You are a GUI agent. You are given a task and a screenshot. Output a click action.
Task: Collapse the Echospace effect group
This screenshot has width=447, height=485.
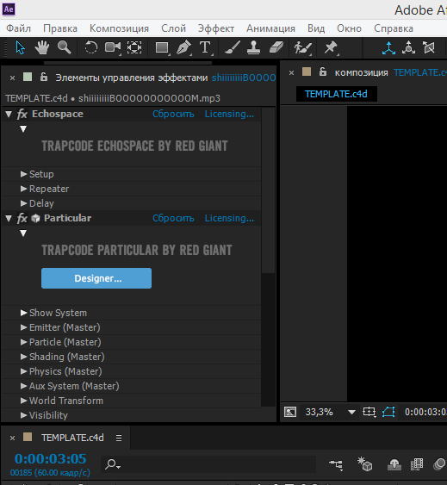(x=9, y=115)
